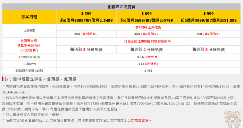This screenshot has width=243, height=128.
Task: Click the 7GB (第7個月起) cell
Action: pyautogui.click(x=209, y=34)
